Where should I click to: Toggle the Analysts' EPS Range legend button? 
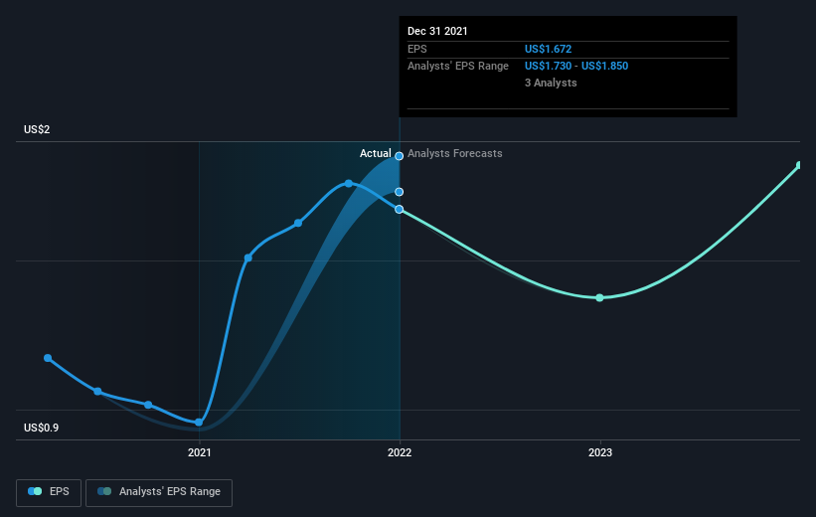click(x=159, y=492)
